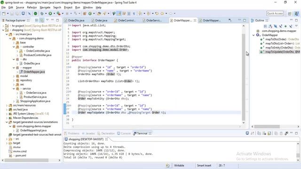Click the editor vertical scrollbar thumb
Viewport: 301px width, 169px height.
coord(244,77)
